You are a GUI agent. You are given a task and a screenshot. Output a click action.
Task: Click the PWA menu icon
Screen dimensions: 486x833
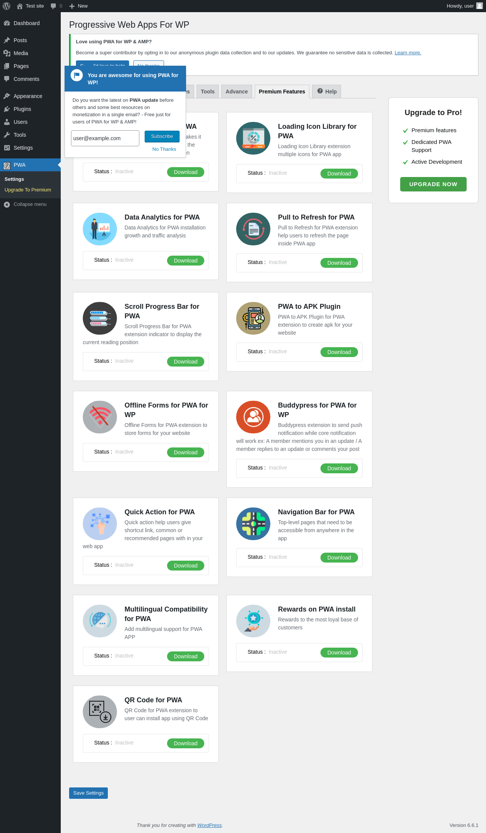click(7, 165)
